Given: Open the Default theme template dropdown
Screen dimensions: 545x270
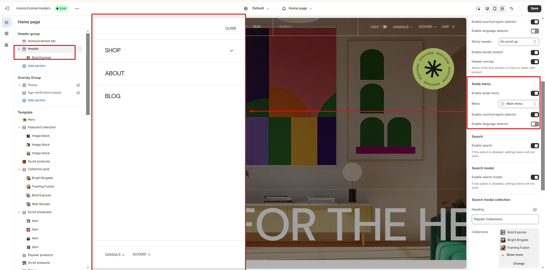Looking at the screenshot, I should [261, 9].
